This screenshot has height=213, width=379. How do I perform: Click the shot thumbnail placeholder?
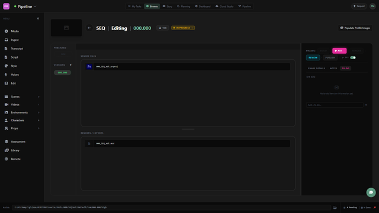coord(66,28)
